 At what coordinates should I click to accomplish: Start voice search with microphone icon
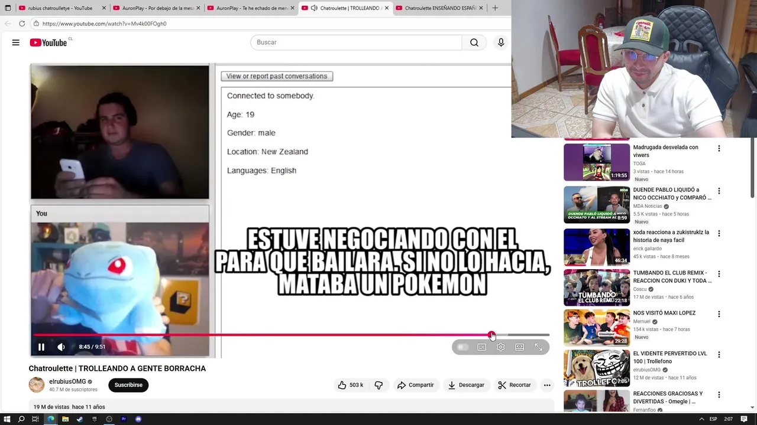[x=501, y=42]
